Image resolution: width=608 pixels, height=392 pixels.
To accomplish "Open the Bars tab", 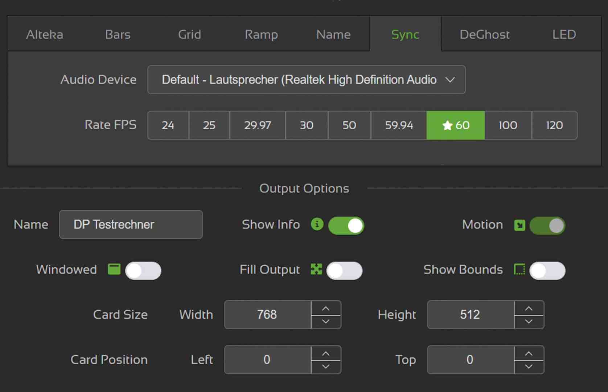I will click(x=117, y=34).
